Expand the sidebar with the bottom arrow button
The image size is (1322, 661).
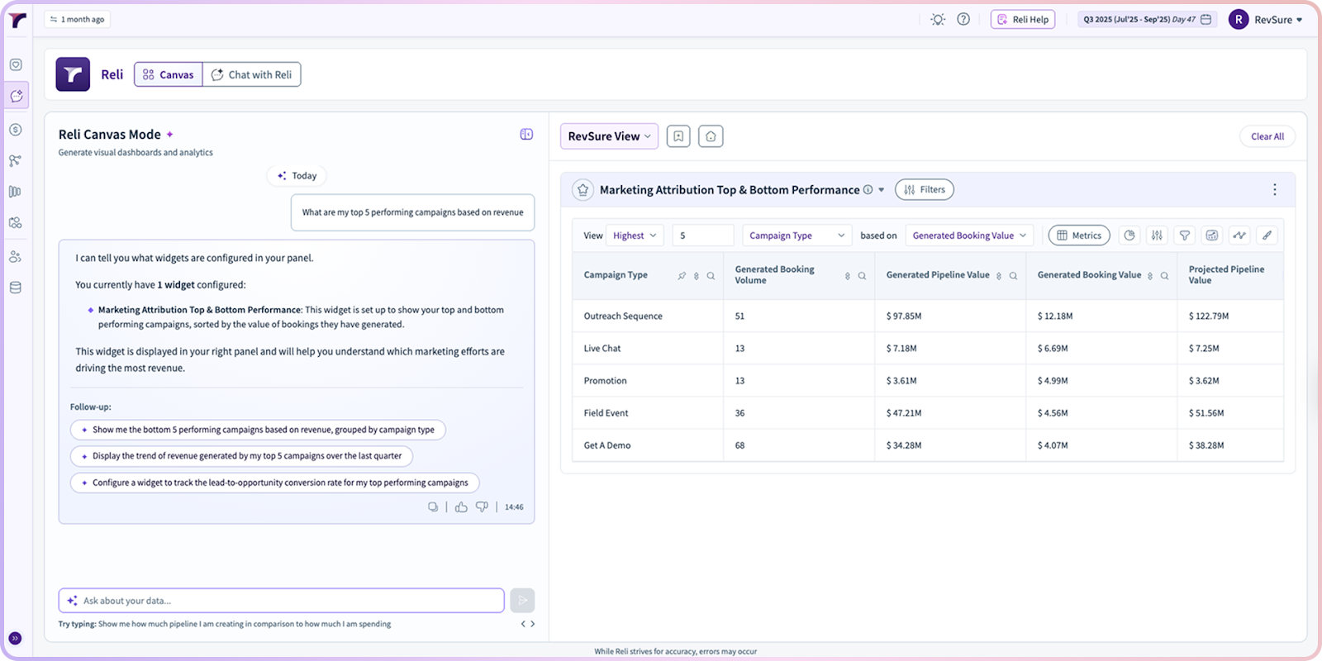click(15, 639)
